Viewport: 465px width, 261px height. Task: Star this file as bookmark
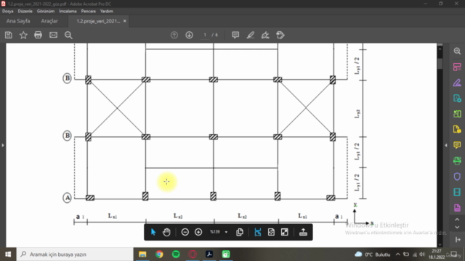23,35
